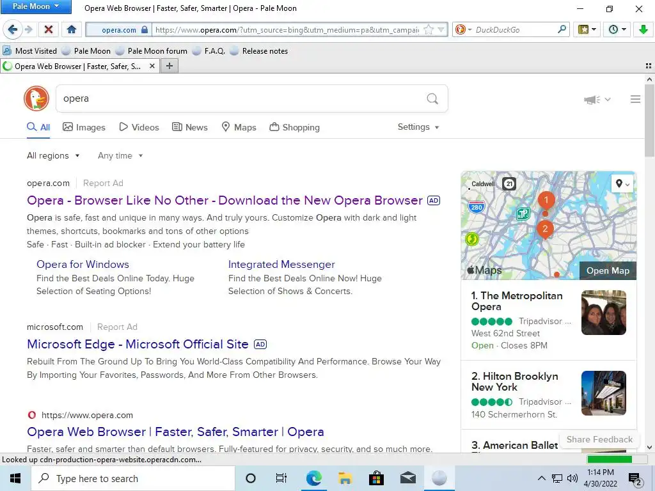Show hidden system tray icons

[541, 478]
